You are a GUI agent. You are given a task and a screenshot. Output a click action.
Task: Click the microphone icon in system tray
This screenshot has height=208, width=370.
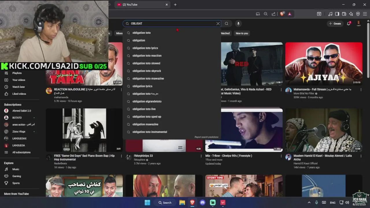317,203
